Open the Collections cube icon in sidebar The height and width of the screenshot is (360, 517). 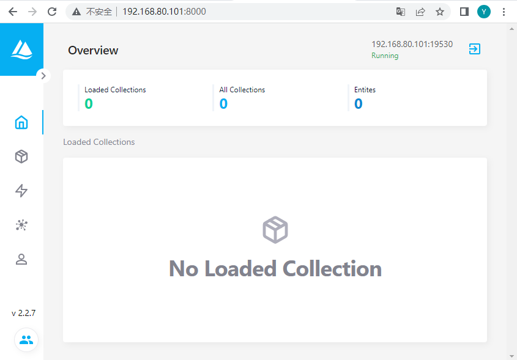tap(21, 156)
